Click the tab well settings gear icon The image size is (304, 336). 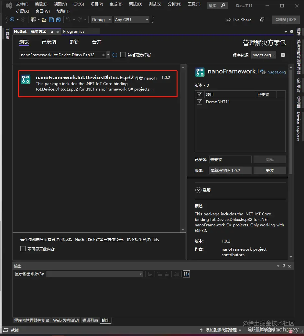tap(292, 31)
